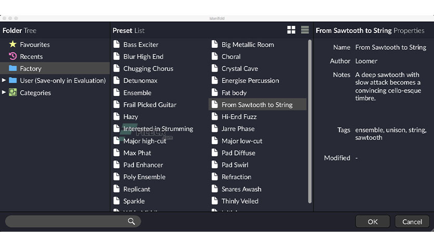Select the Major low-cut preset
This screenshot has height=251, width=434.
tap(241, 141)
